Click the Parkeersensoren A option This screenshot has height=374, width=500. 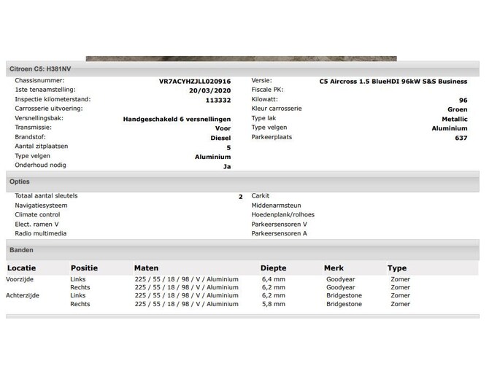(279, 233)
